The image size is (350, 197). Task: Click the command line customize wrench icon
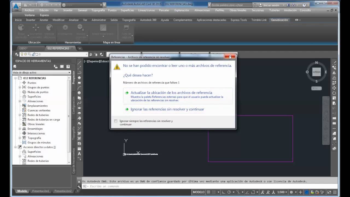pos(79,186)
